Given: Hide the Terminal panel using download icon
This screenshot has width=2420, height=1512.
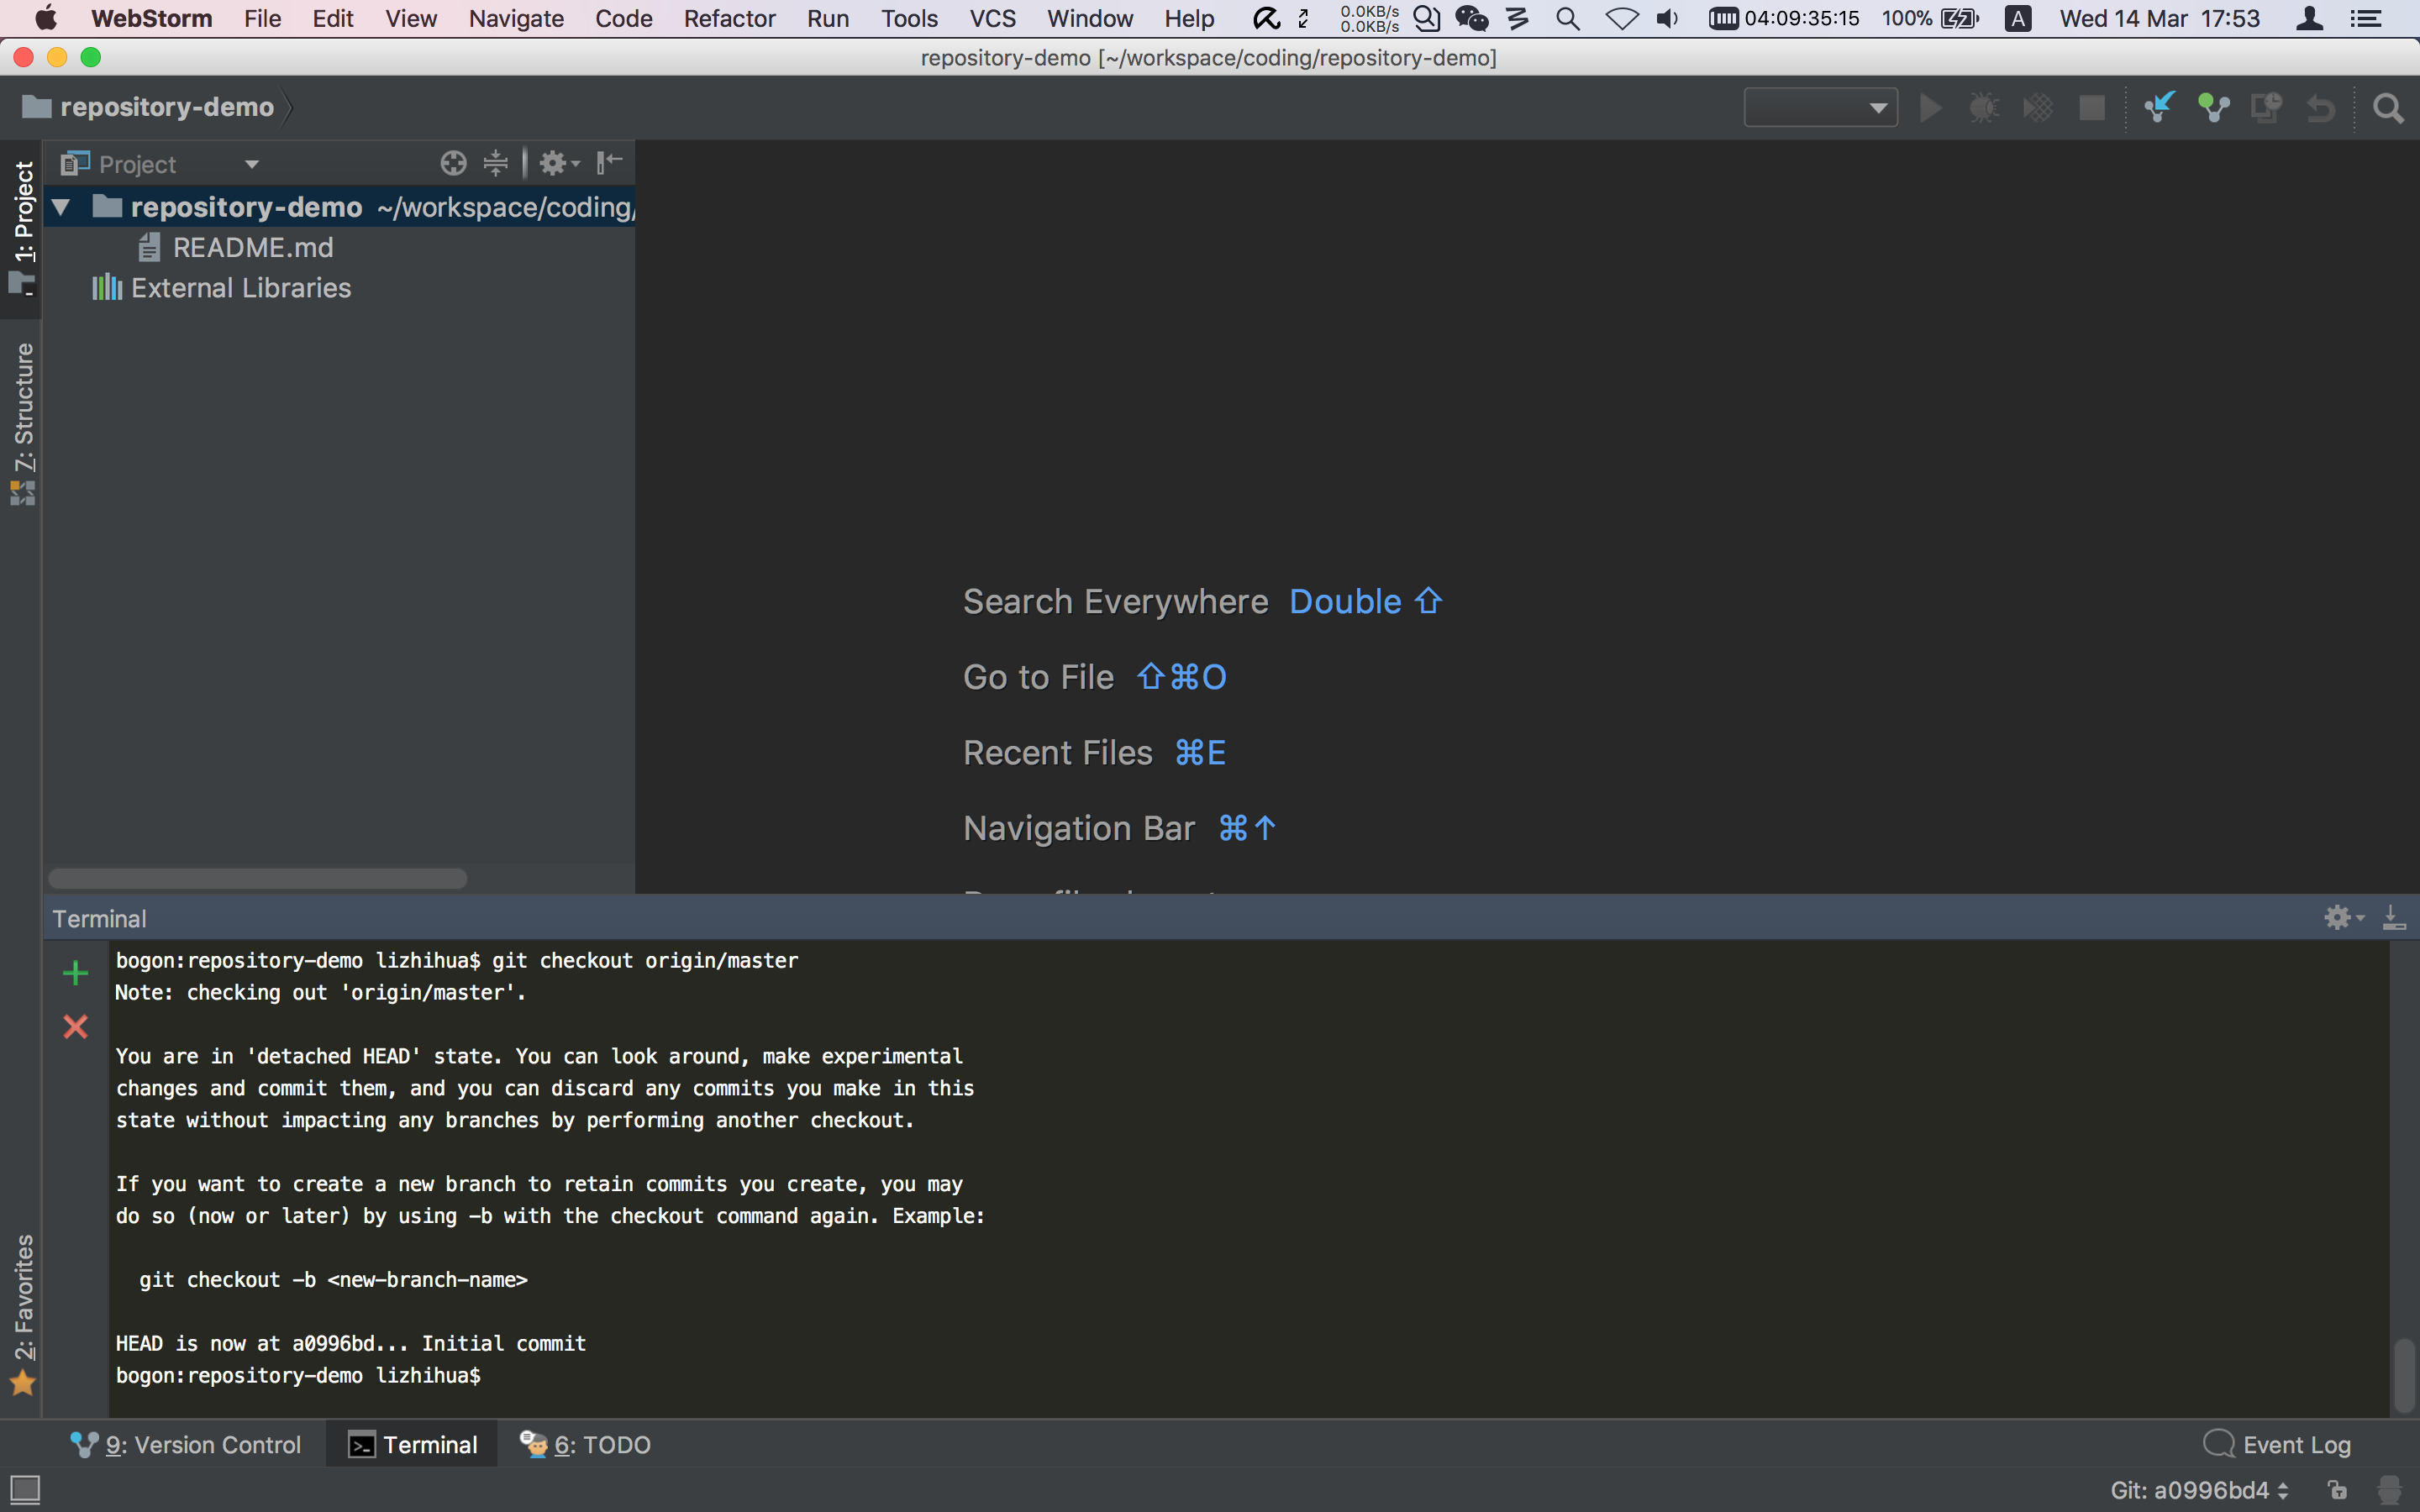Looking at the screenshot, I should [2394, 917].
